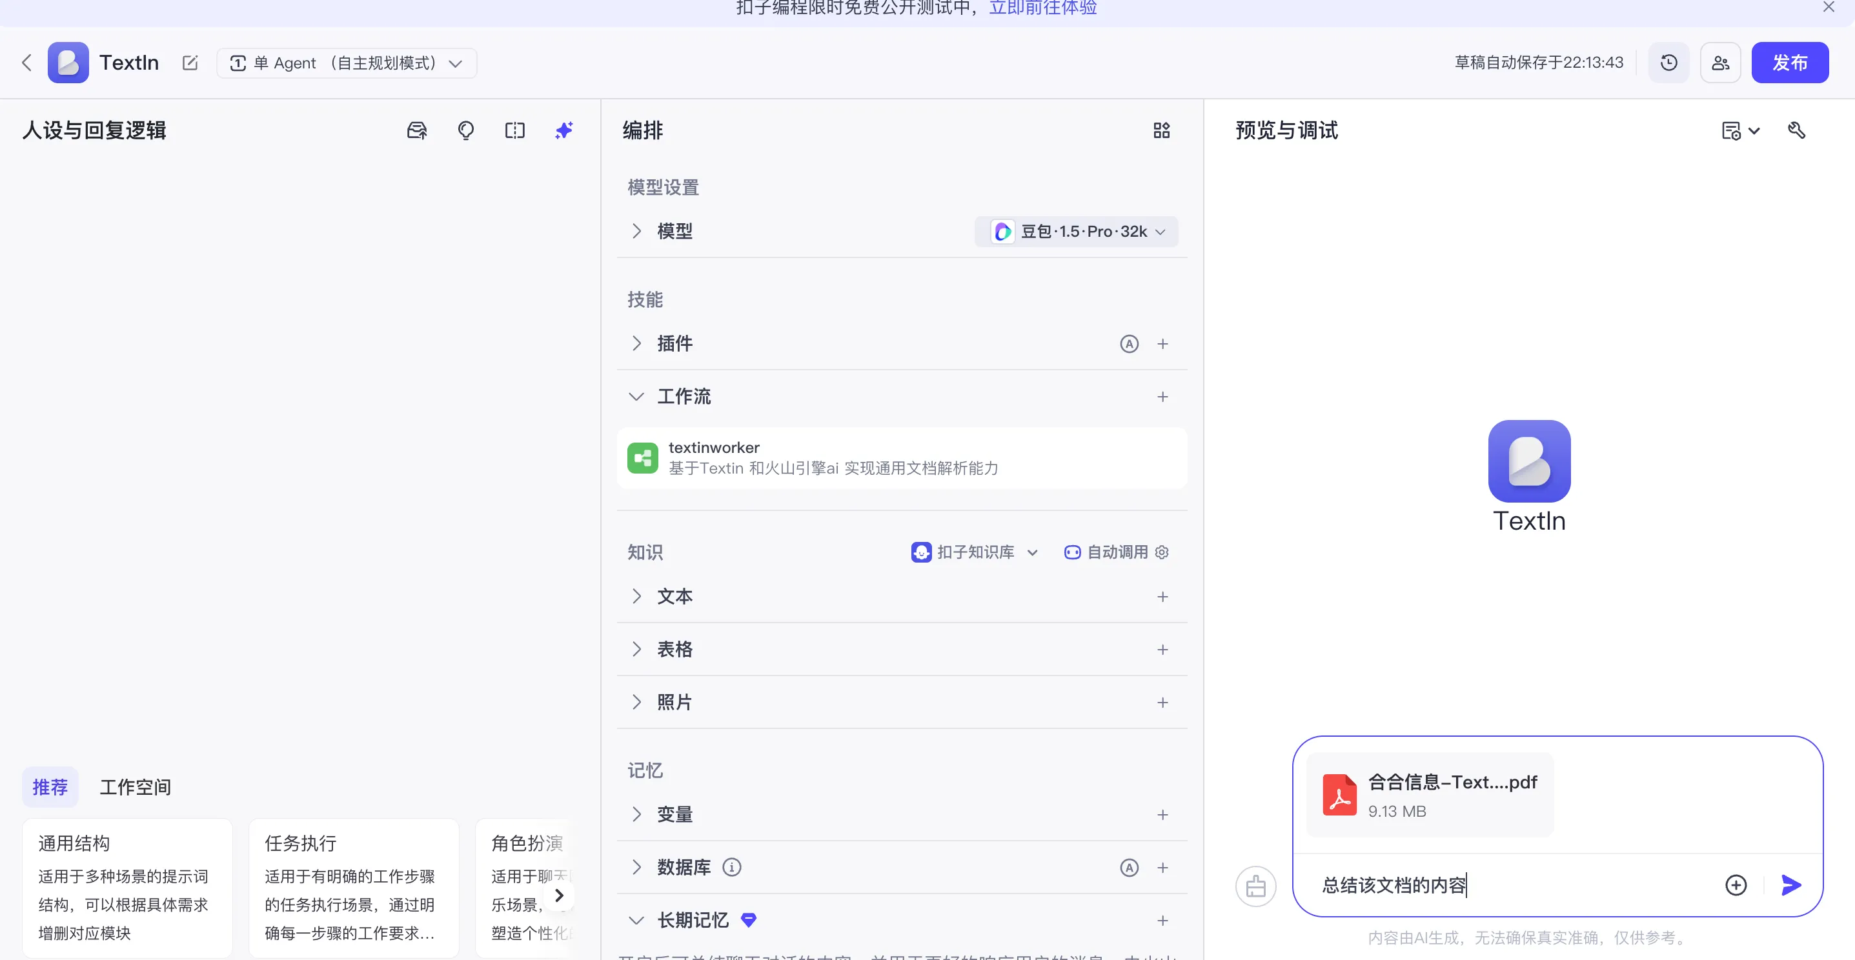Edit the TextIn bot name and info
This screenshot has height=960, width=1855.
point(190,63)
